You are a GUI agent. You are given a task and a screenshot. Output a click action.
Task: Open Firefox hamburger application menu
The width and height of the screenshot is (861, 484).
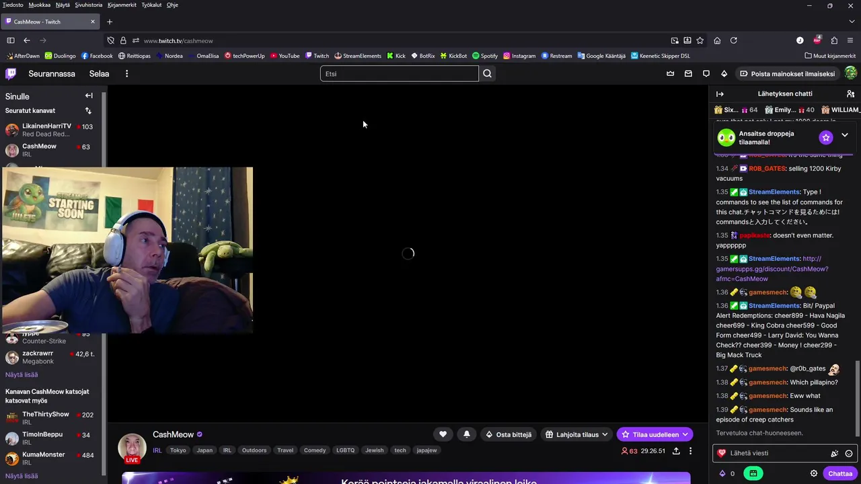(x=851, y=40)
